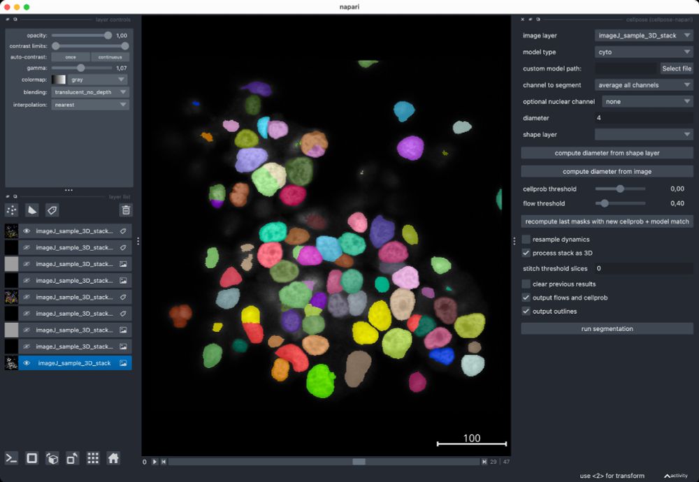Image resolution: width=699 pixels, height=482 pixels.
Task: Run segmentation with cellpose
Action: [x=607, y=328]
